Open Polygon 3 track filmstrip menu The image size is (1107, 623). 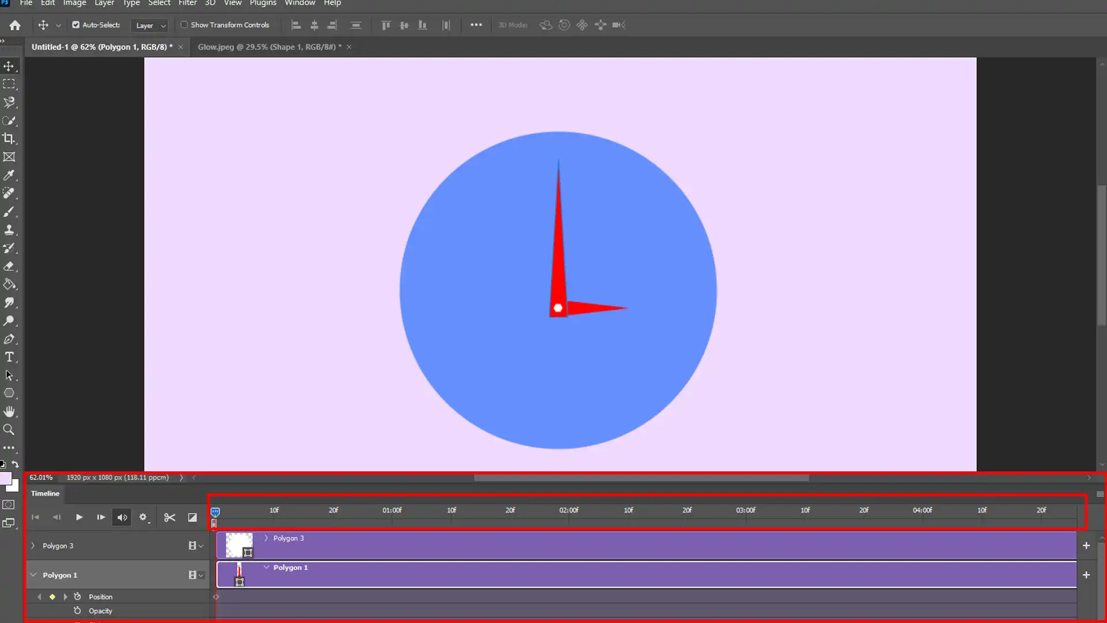pos(196,546)
